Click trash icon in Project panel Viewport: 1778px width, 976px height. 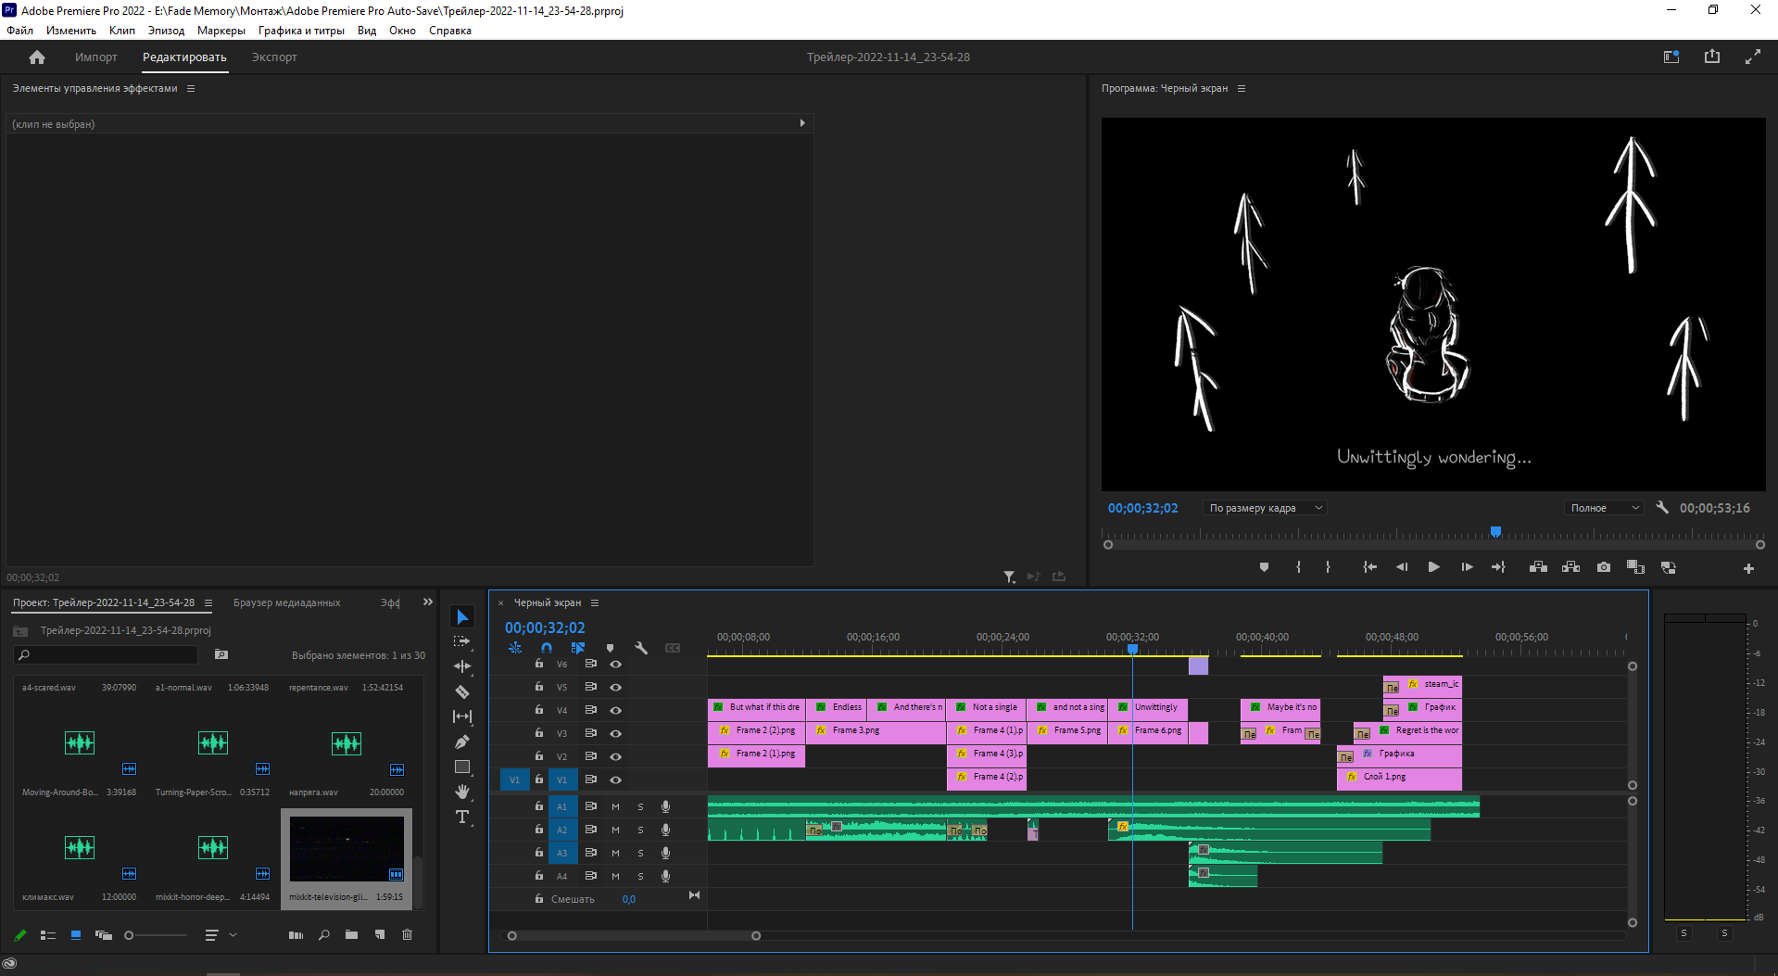coord(407,935)
